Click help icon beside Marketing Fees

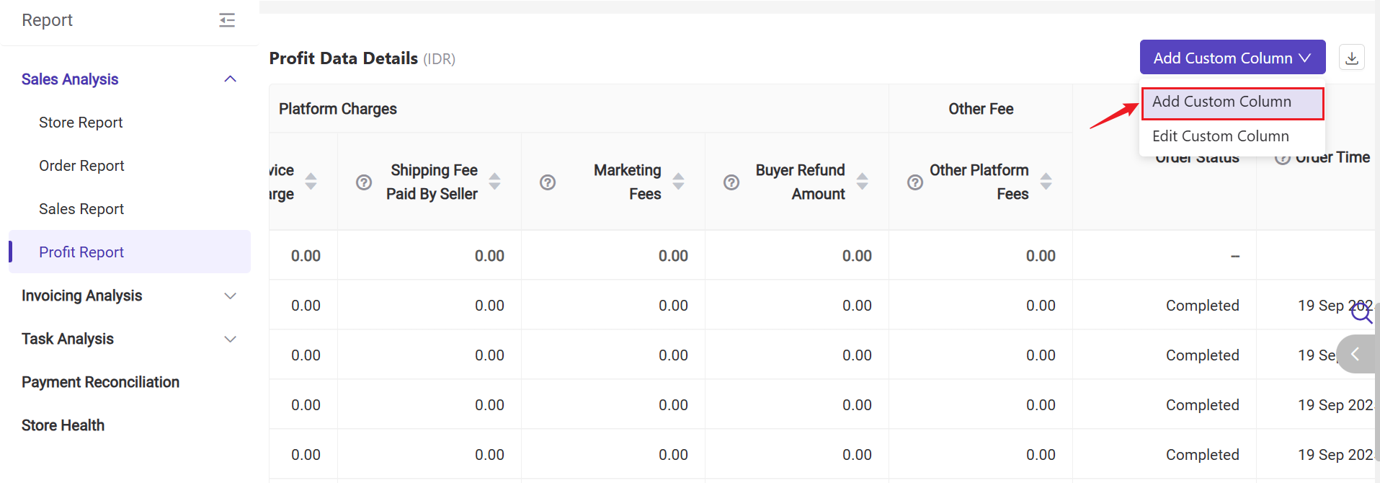[x=548, y=182]
